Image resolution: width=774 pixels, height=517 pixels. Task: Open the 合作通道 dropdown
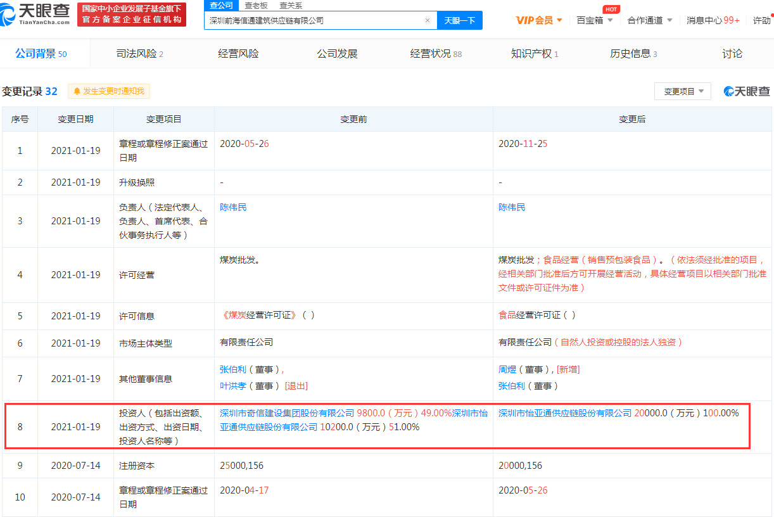pyautogui.click(x=650, y=20)
